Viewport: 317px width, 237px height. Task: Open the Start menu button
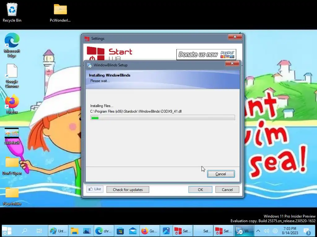coord(7,231)
